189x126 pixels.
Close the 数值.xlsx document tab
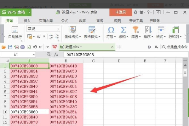coord(112,47)
